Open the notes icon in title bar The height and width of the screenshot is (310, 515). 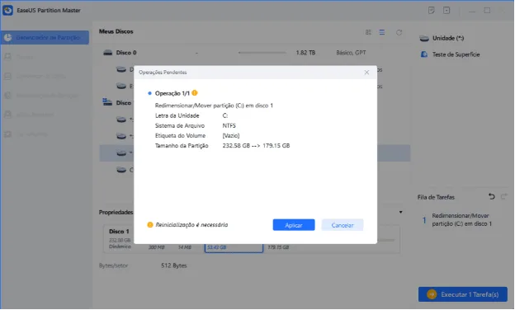click(x=432, y=11)
